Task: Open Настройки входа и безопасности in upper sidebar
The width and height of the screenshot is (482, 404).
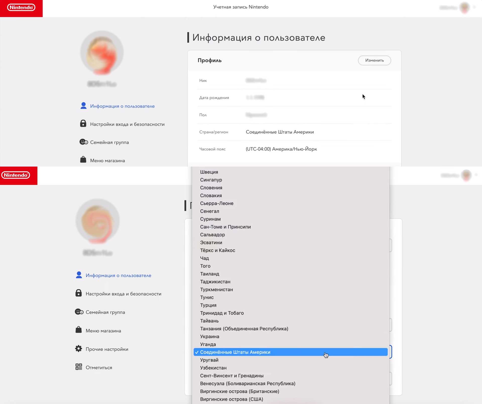Action: pyautogui.click(x=127, y=124)
